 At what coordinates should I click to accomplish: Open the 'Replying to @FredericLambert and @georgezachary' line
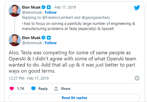(66, 18)
